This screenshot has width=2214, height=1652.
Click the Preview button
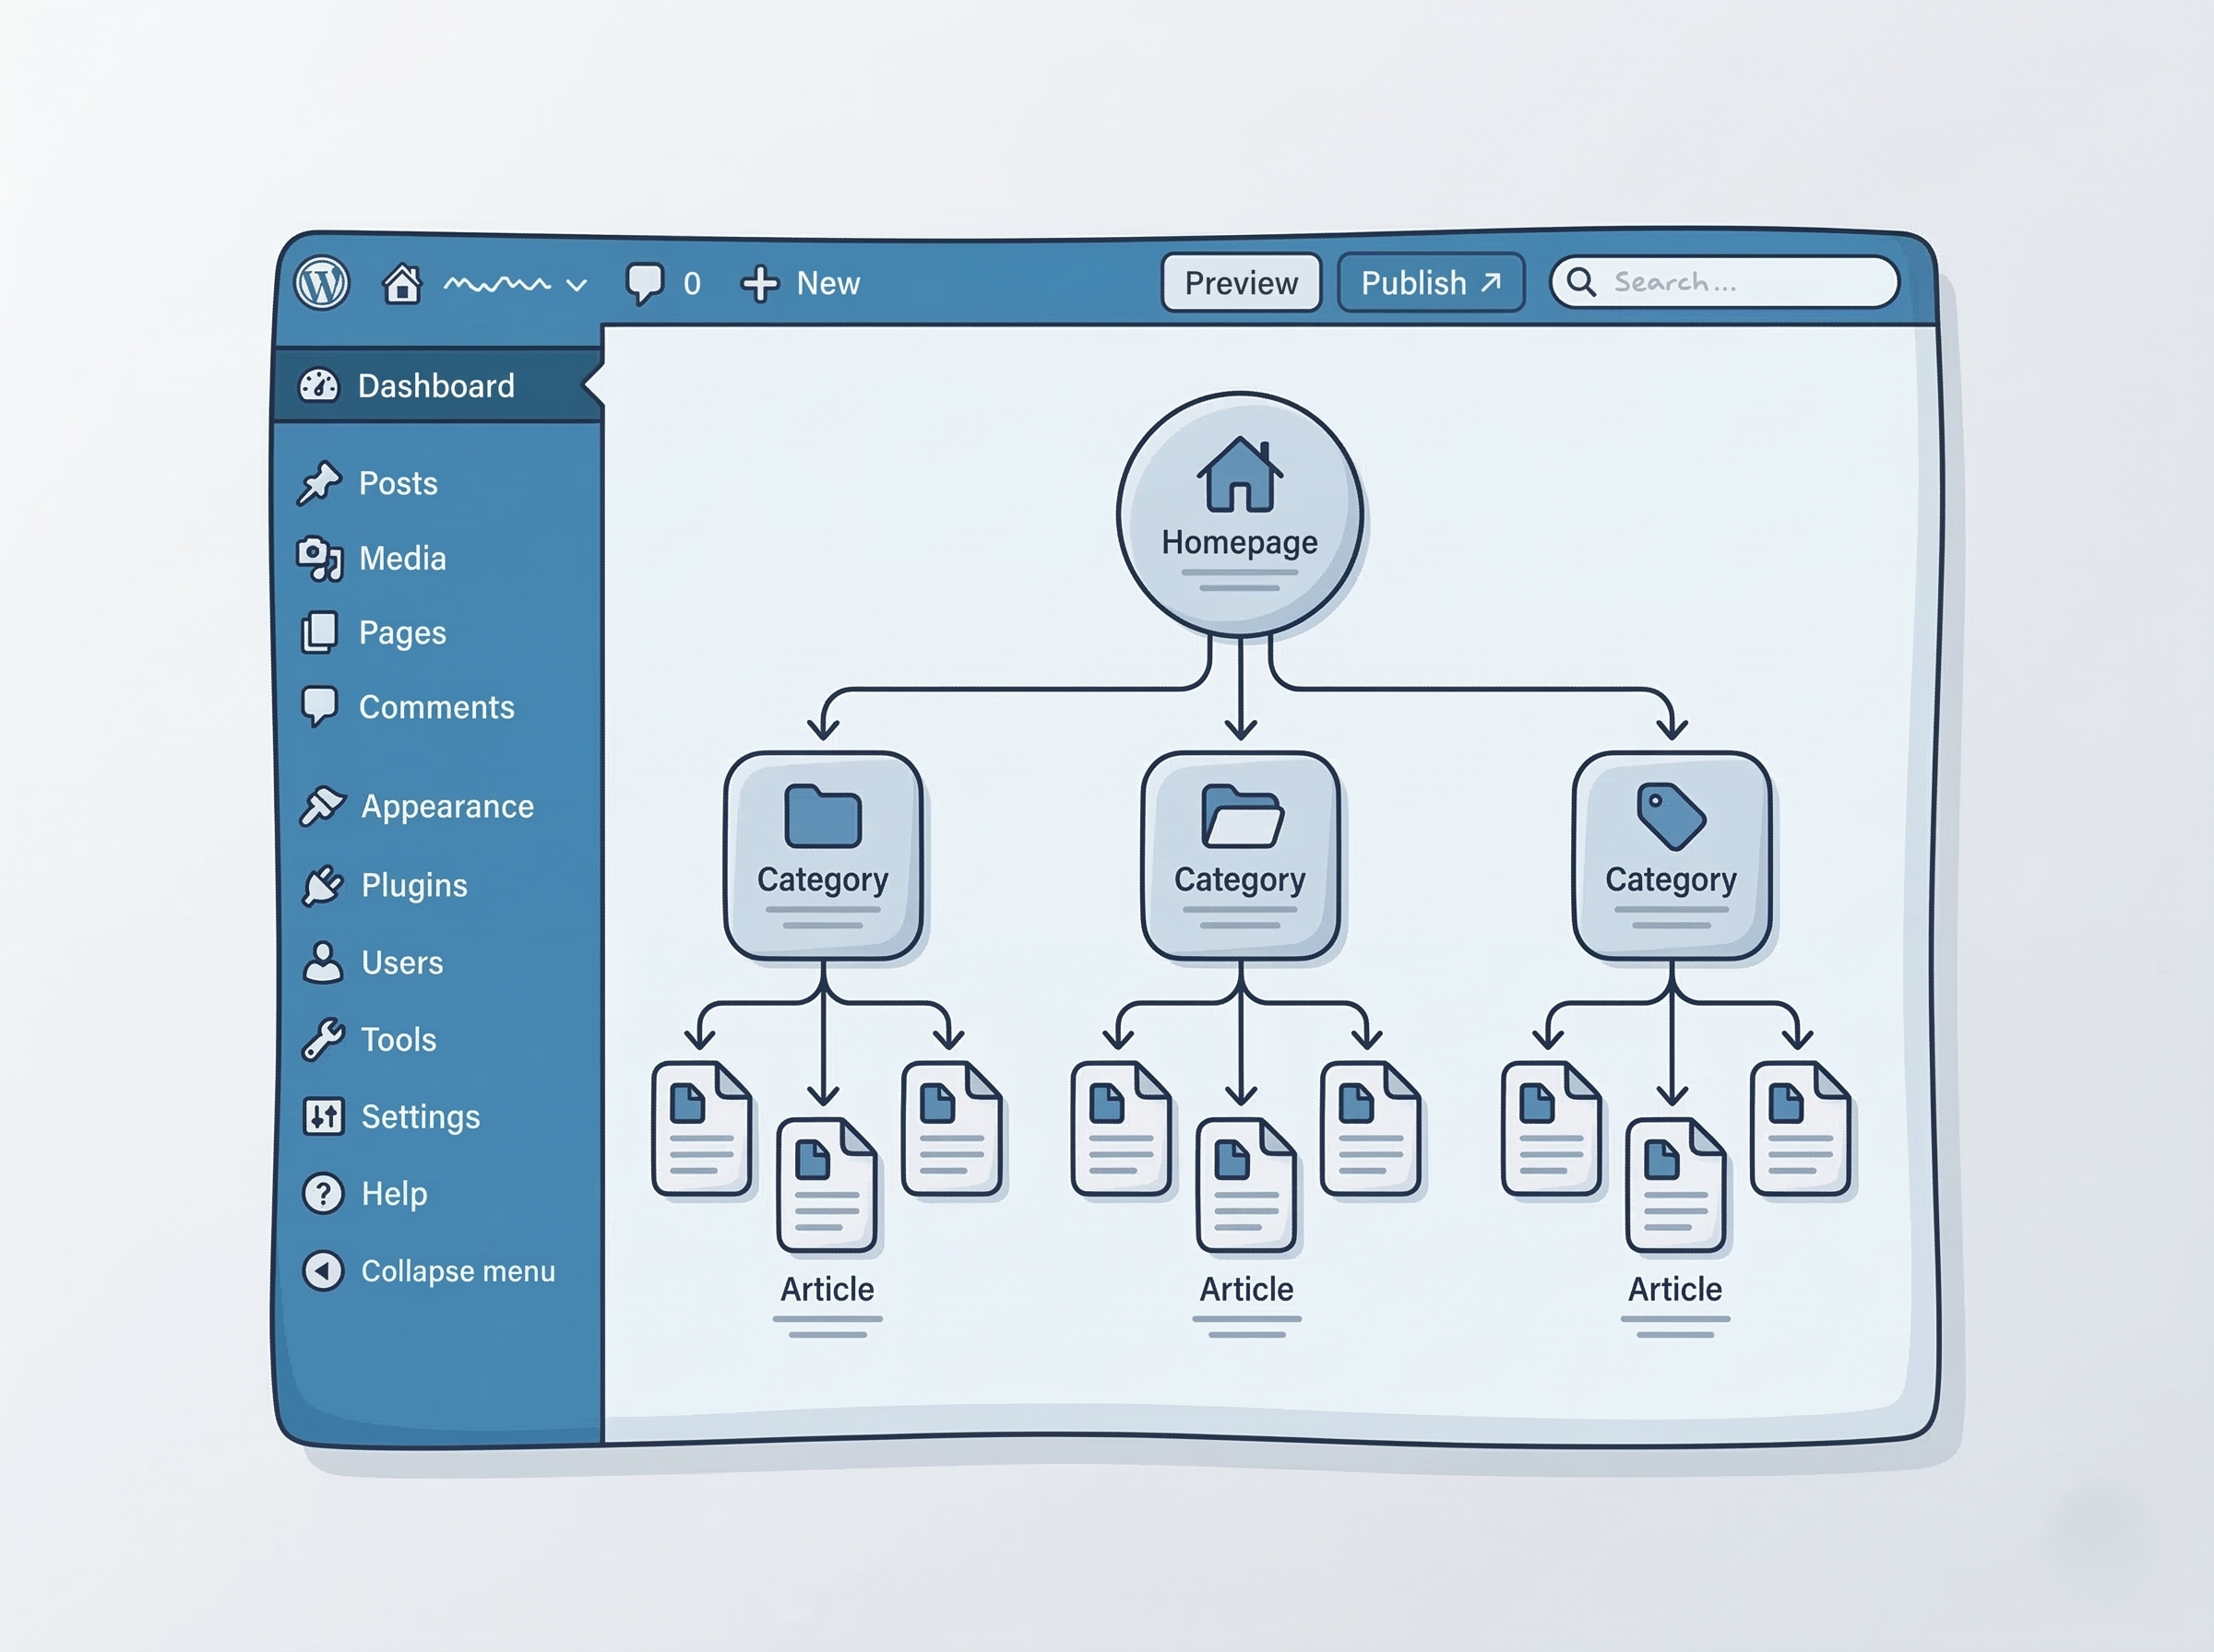(x=1241, y=283)
